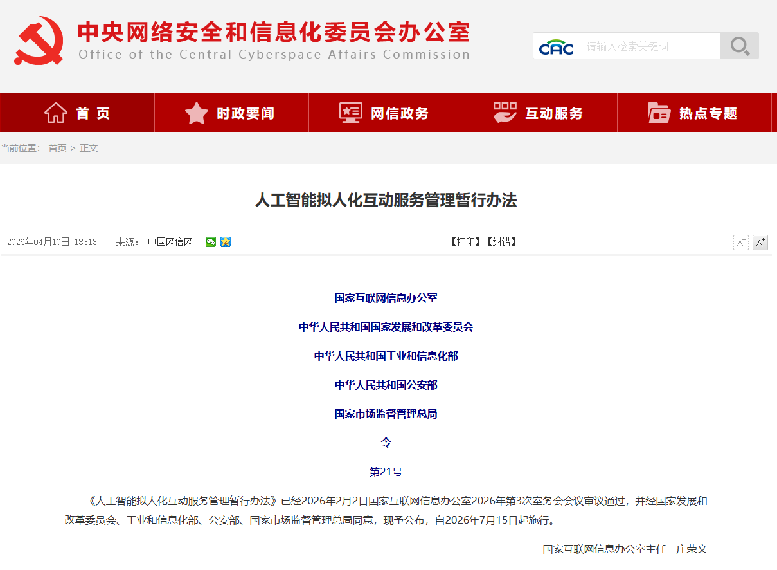Click the hammer and sickle emblem
The width and height of the screenshot is (777, 570).
click(x=39, y=41)
